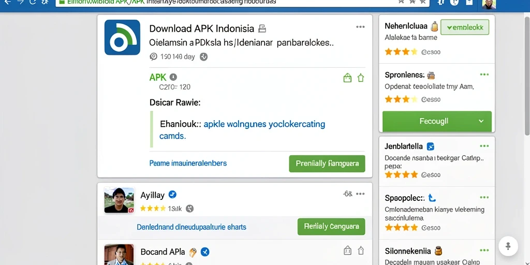Click upload icon in Bocand APla row
This screenshot has width=530, height=265.
pyautogui.click(x=361, y=251)
